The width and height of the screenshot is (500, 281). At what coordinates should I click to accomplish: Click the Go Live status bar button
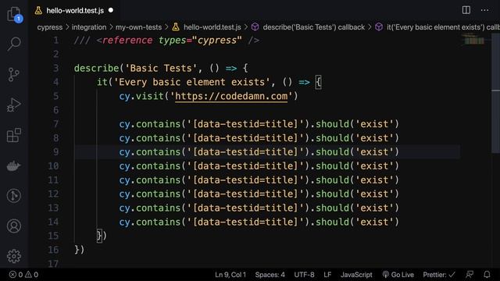pos(398,275)
